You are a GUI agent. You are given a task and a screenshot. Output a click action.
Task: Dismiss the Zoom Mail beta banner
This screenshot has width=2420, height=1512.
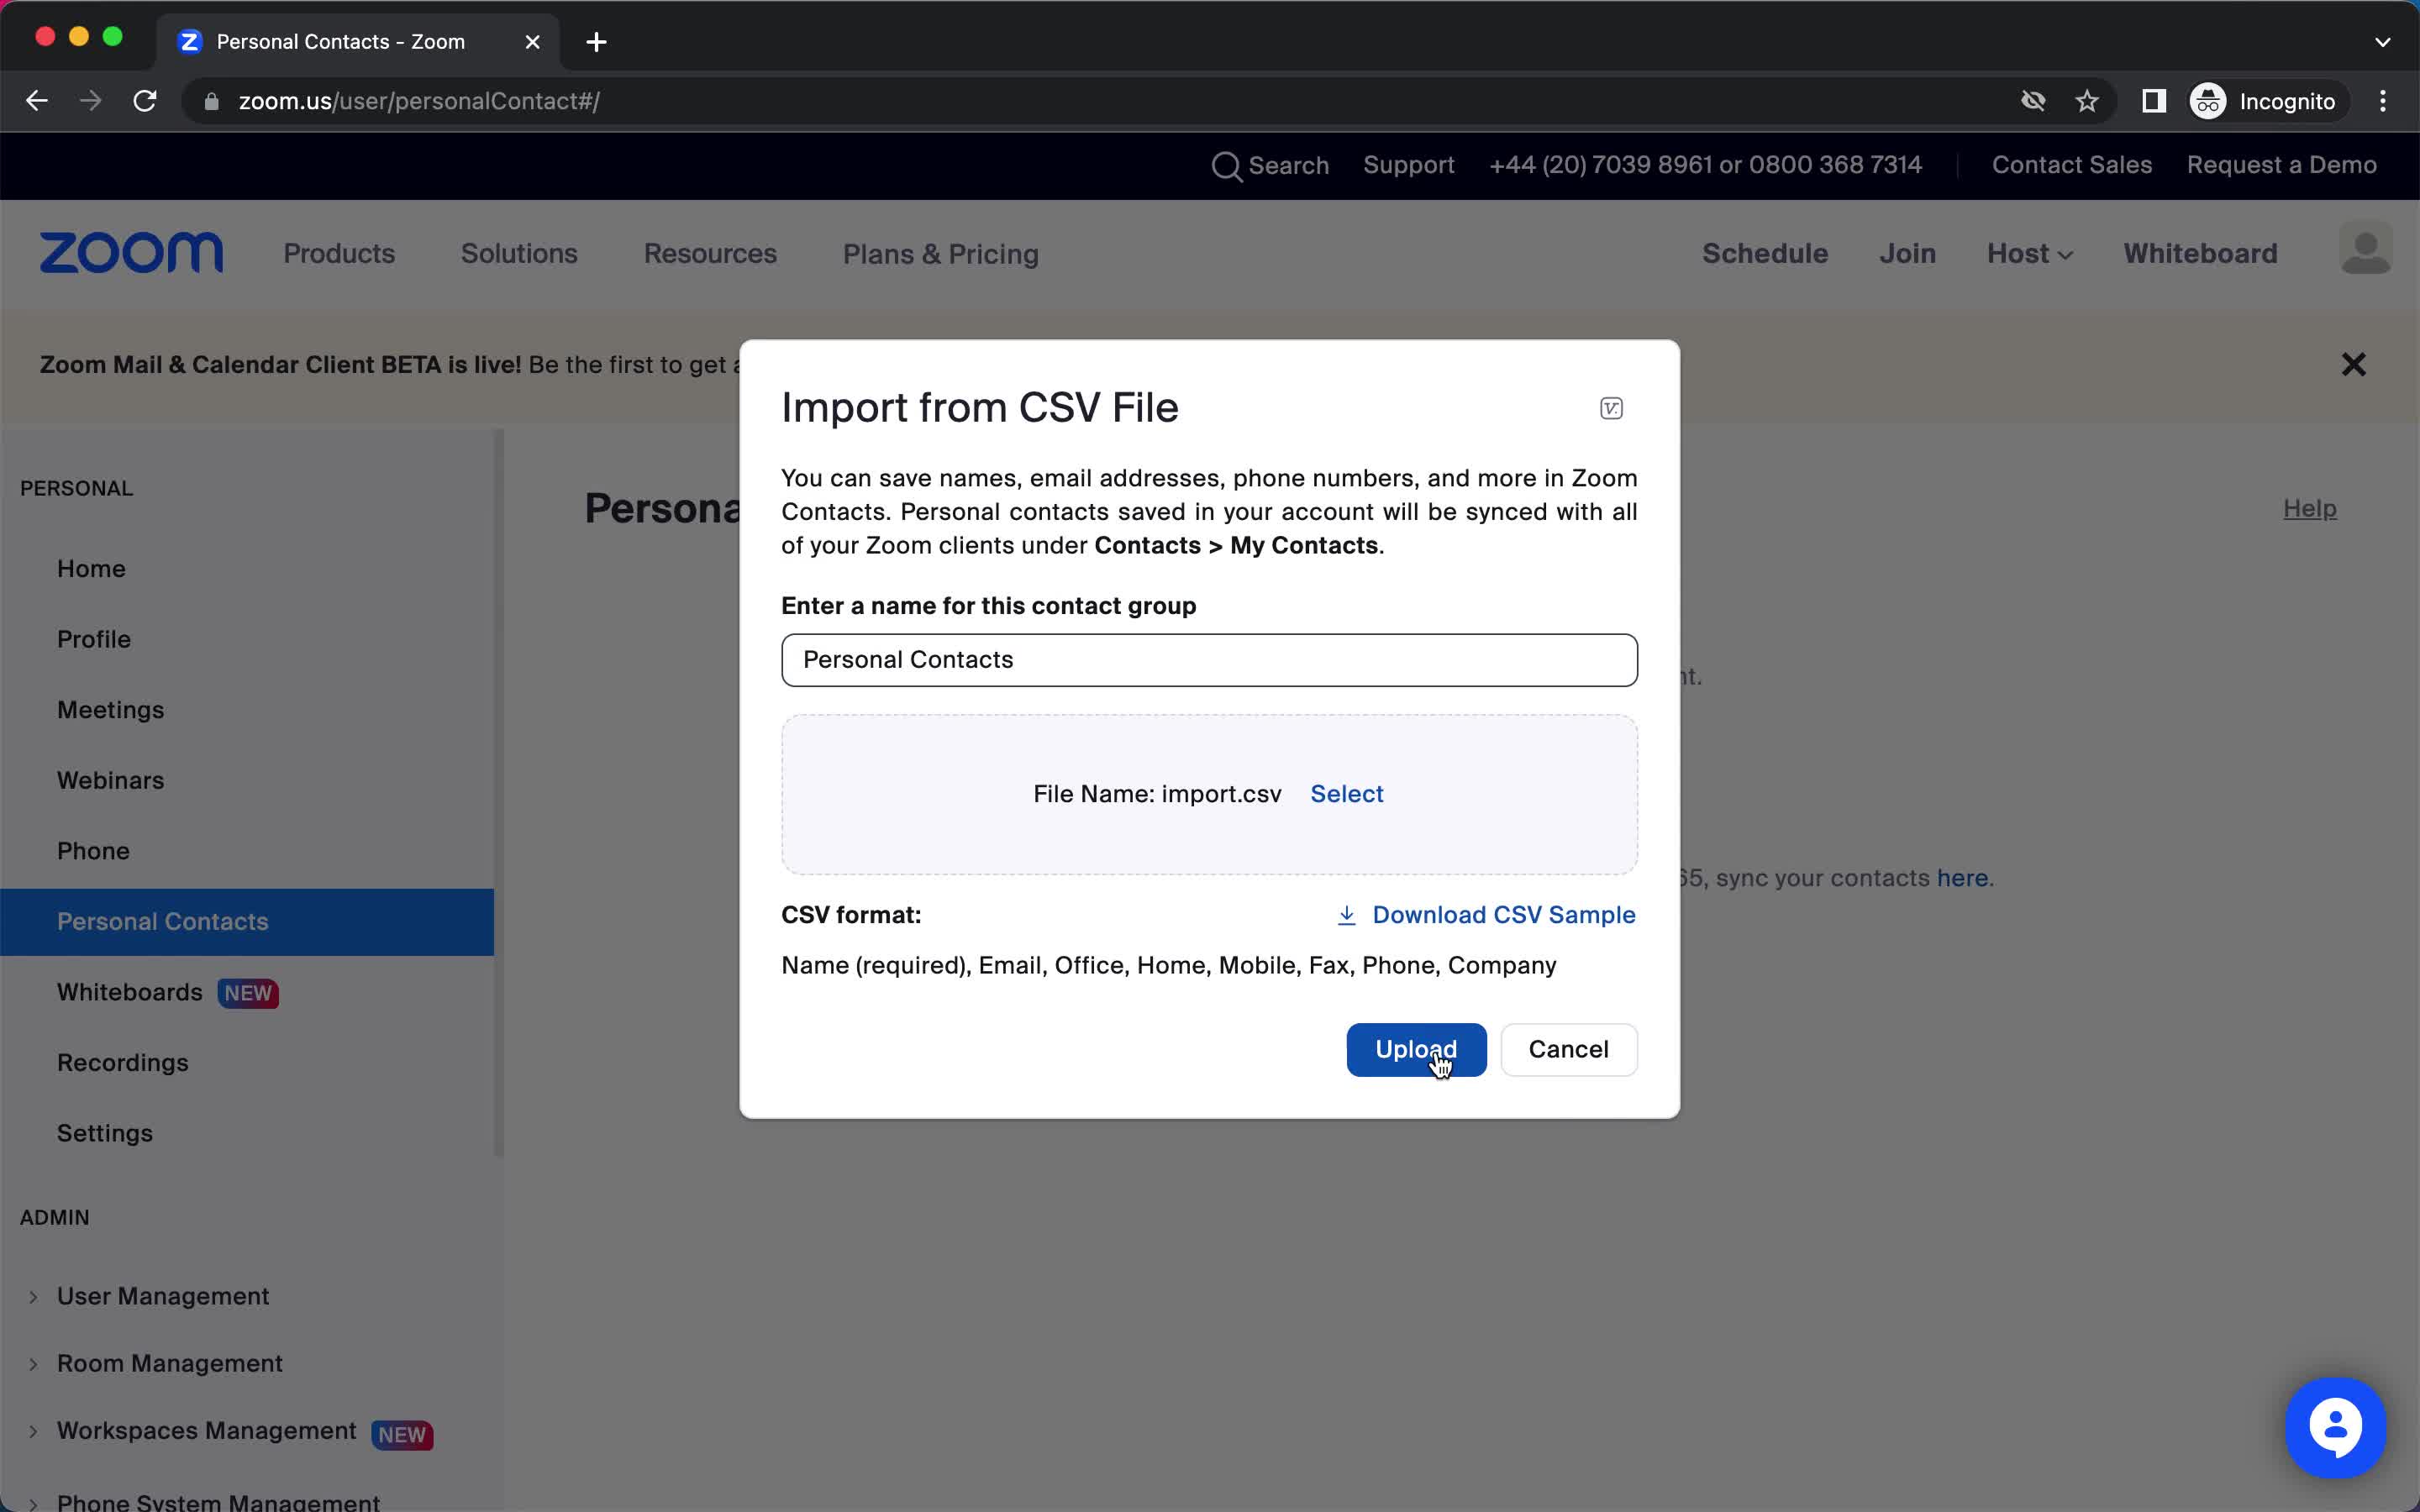[2354, 364]
